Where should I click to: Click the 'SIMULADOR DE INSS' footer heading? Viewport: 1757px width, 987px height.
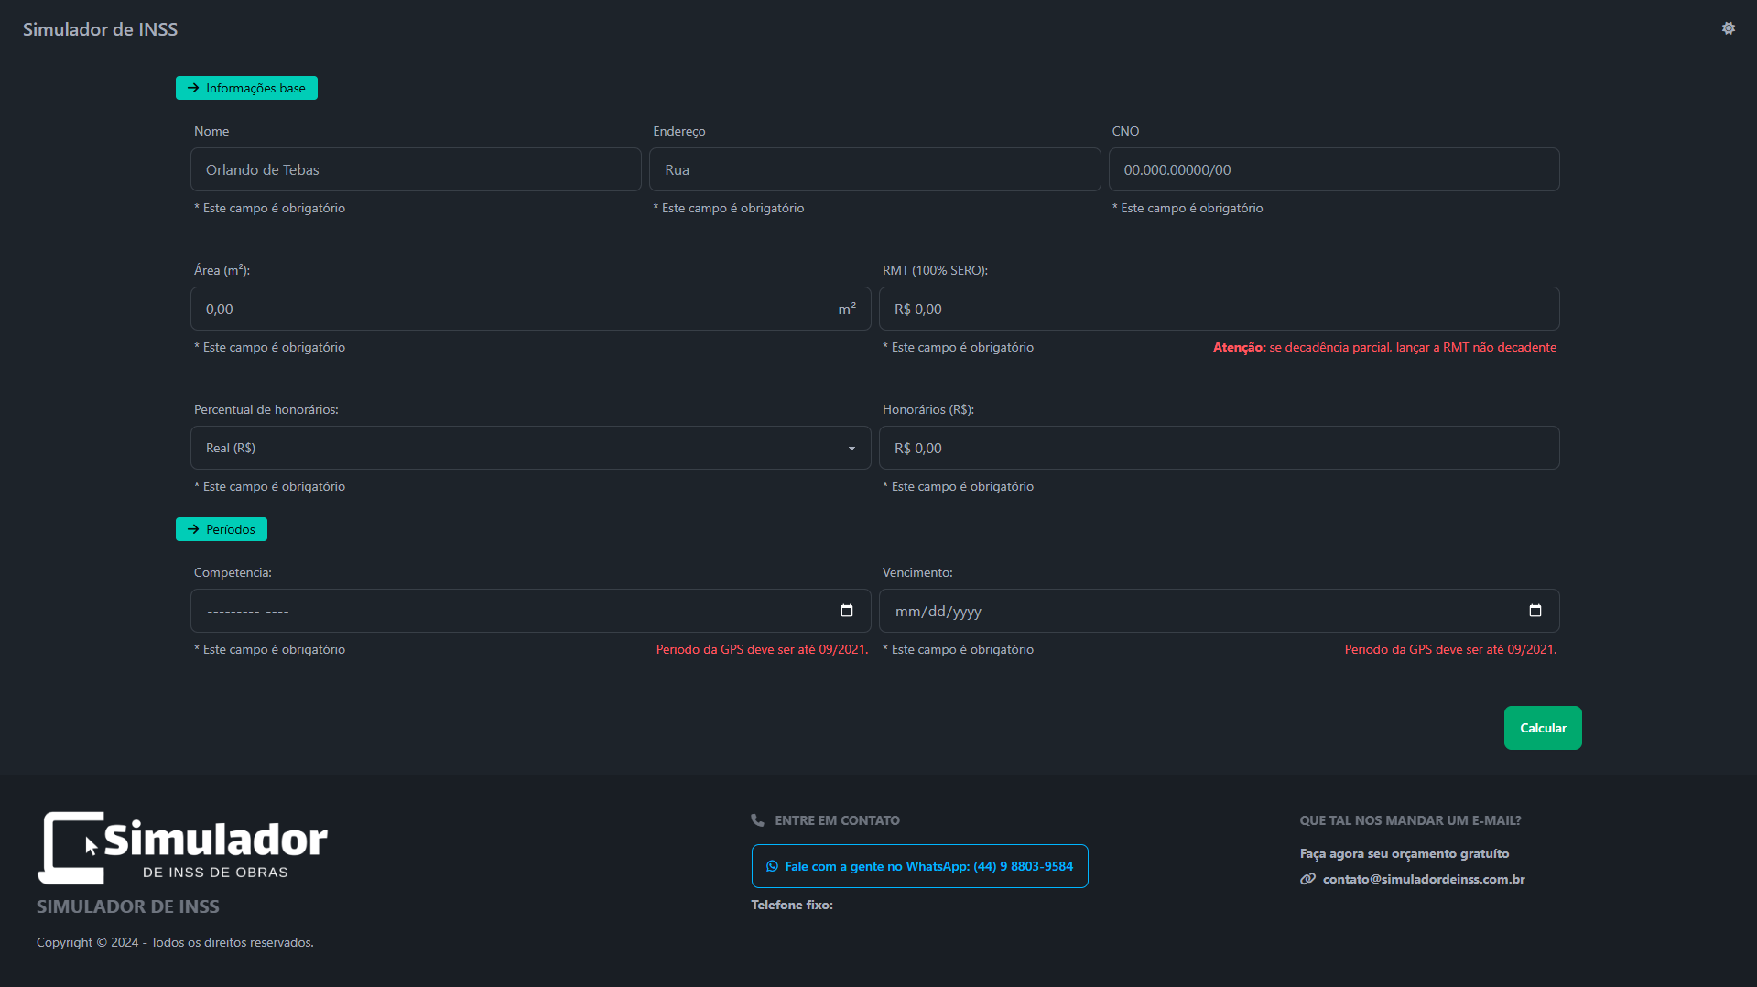coord(128,906)
